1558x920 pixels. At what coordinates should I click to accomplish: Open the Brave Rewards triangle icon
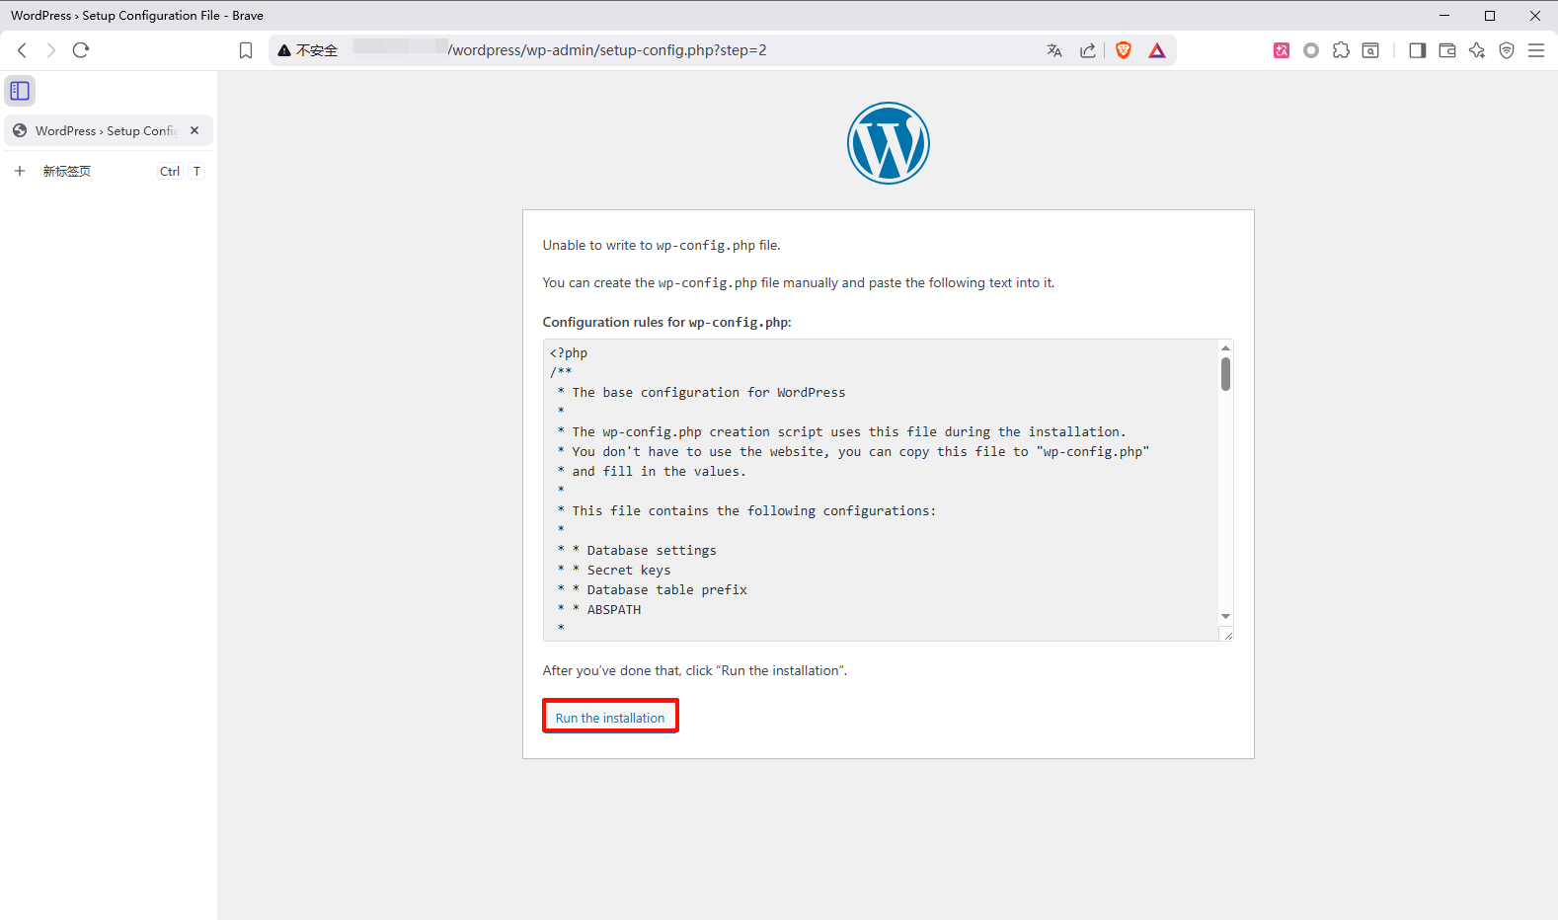pyautogui.click(x=1157, y=50)
